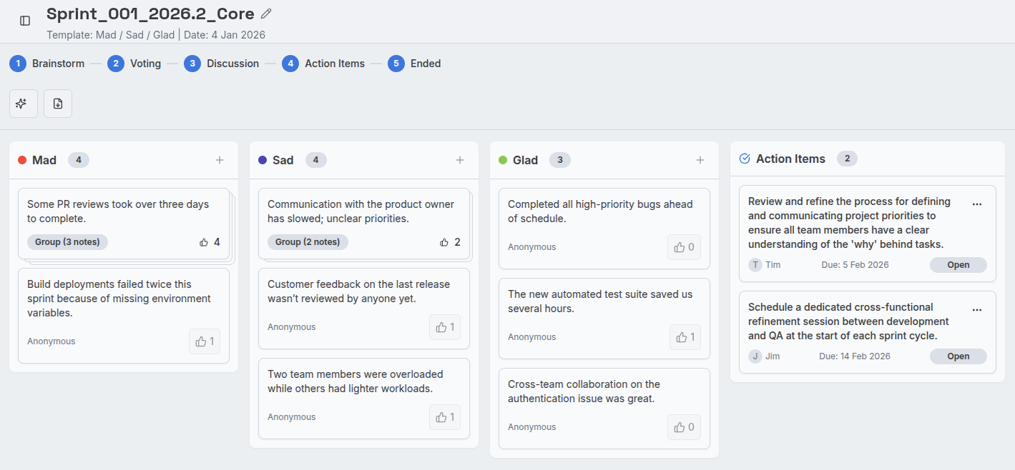Add a note to Mad column

[220, 160]
